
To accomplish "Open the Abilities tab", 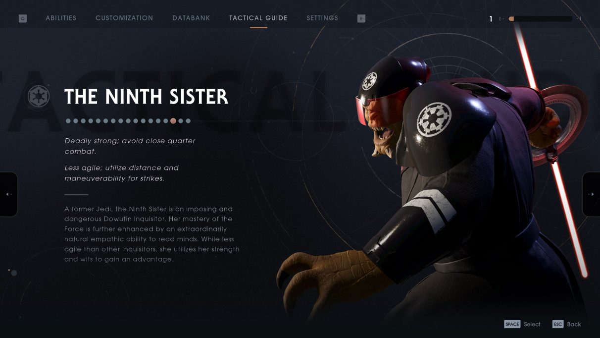I will [x=61, y=18].
